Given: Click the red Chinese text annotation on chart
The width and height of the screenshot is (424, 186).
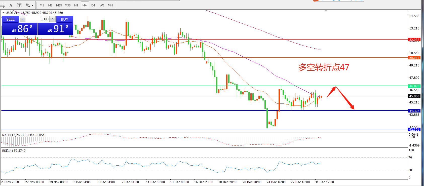Looking at the screenshot, I should pos(324,67).
